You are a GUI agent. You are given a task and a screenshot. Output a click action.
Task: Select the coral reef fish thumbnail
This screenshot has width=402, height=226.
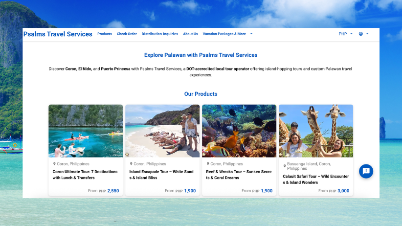tap(239, 131)
